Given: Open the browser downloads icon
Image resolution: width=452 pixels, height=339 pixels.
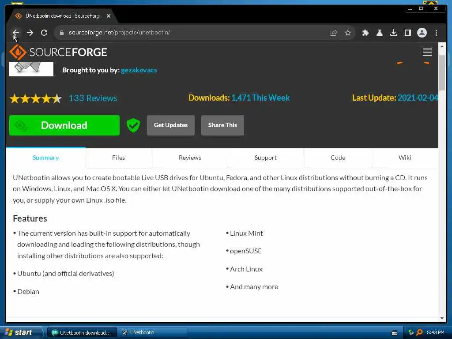Looking at the screenshot, I should point(393,33).
